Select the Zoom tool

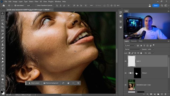tap(2, 83)
